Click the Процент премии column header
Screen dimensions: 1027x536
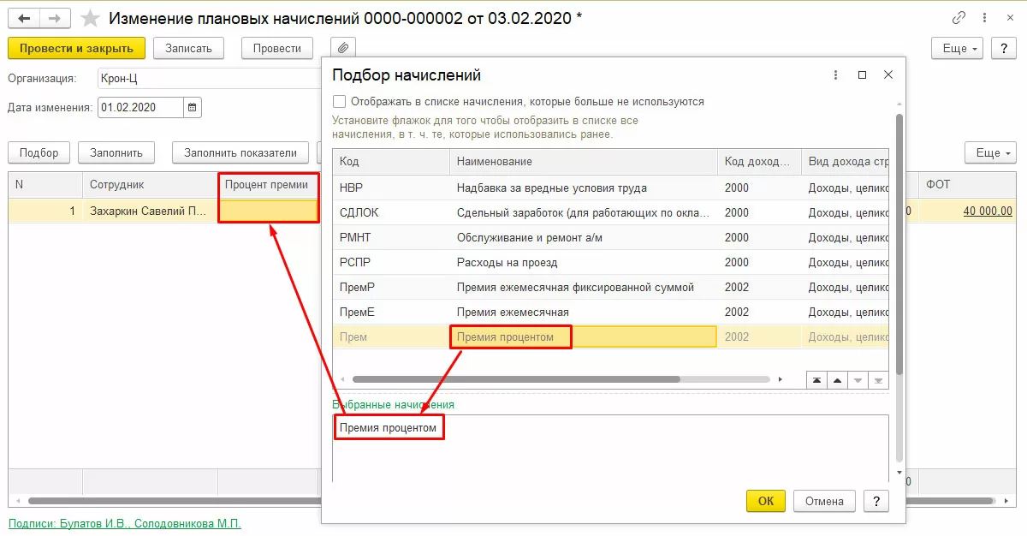point(269,184)
